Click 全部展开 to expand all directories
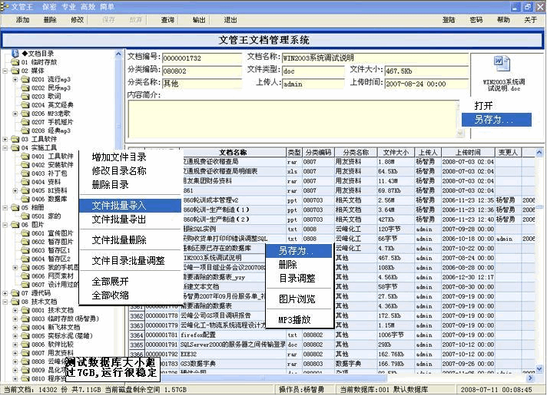 110,281
